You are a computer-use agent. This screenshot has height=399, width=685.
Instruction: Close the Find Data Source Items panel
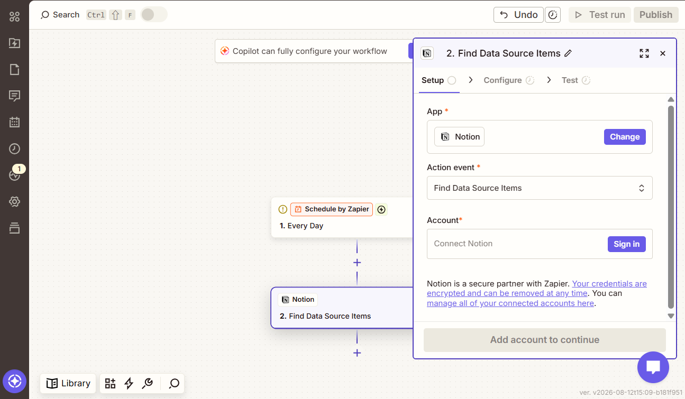[x=663, y=53]
